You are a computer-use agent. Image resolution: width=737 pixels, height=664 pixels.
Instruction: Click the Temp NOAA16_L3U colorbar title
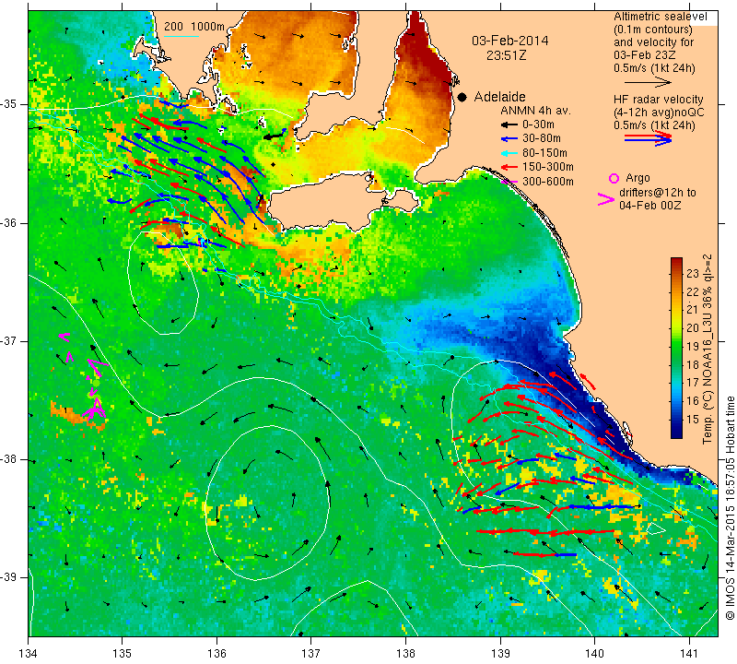point(708,350)
